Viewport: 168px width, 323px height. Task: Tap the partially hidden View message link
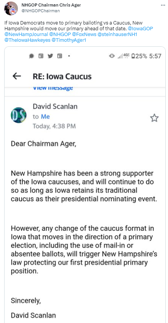[53, 88]
